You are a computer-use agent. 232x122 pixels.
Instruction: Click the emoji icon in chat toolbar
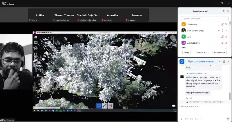(186, 119)
